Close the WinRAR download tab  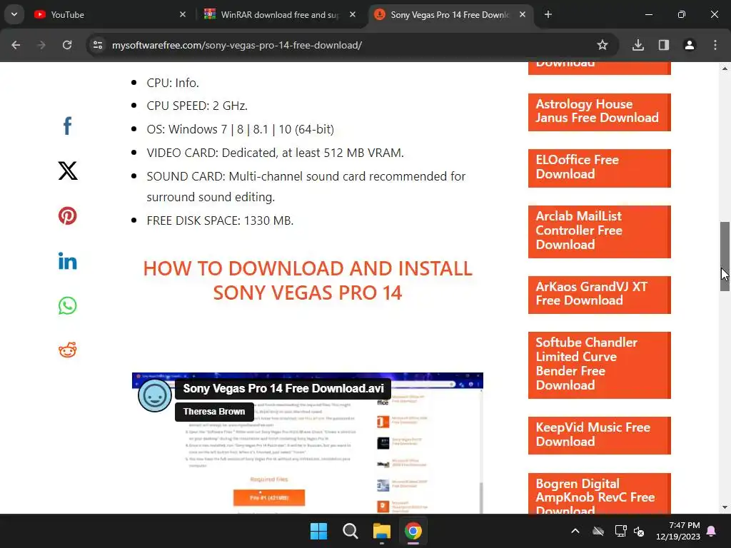[353, 14]
